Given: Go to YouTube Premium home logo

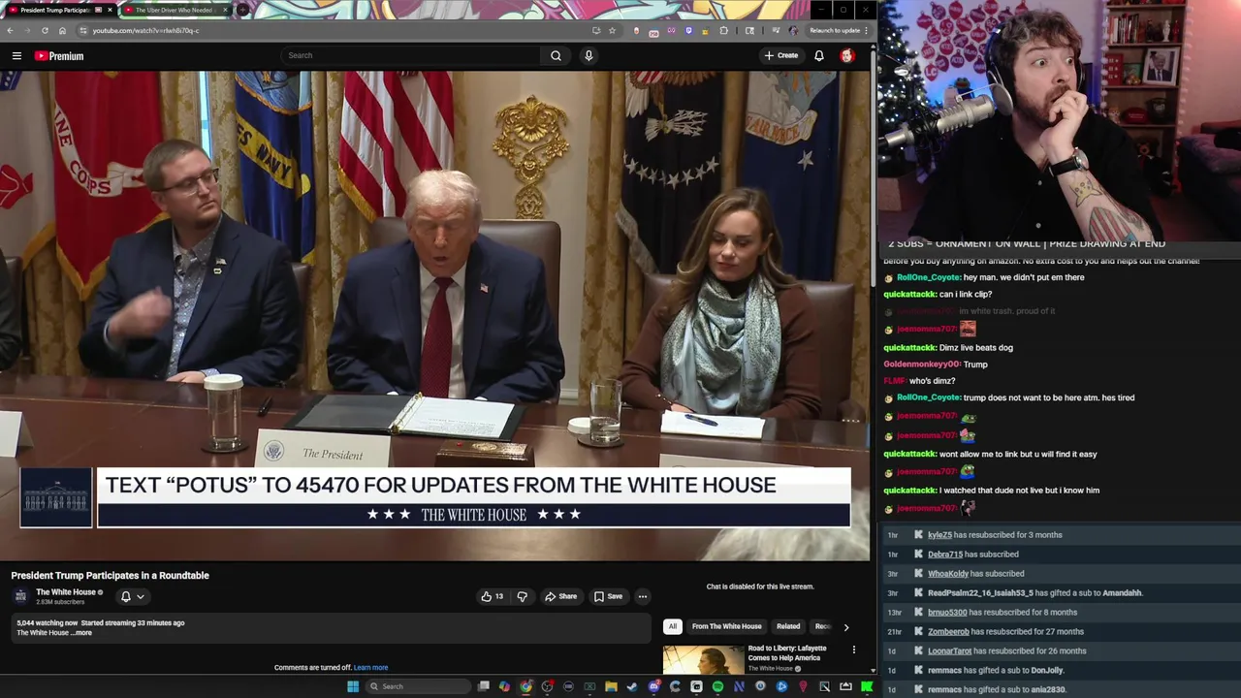Looking at the screenshot, I should (59, 56).
